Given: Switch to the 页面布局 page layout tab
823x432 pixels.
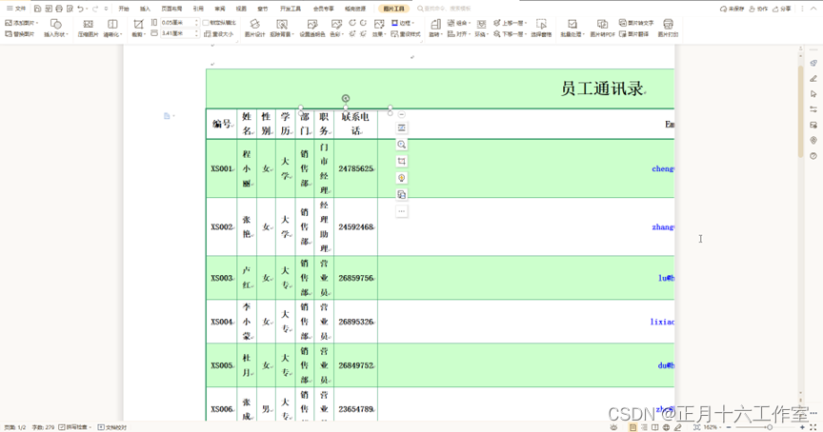Looking at the screenshot, I should point(171,9).
